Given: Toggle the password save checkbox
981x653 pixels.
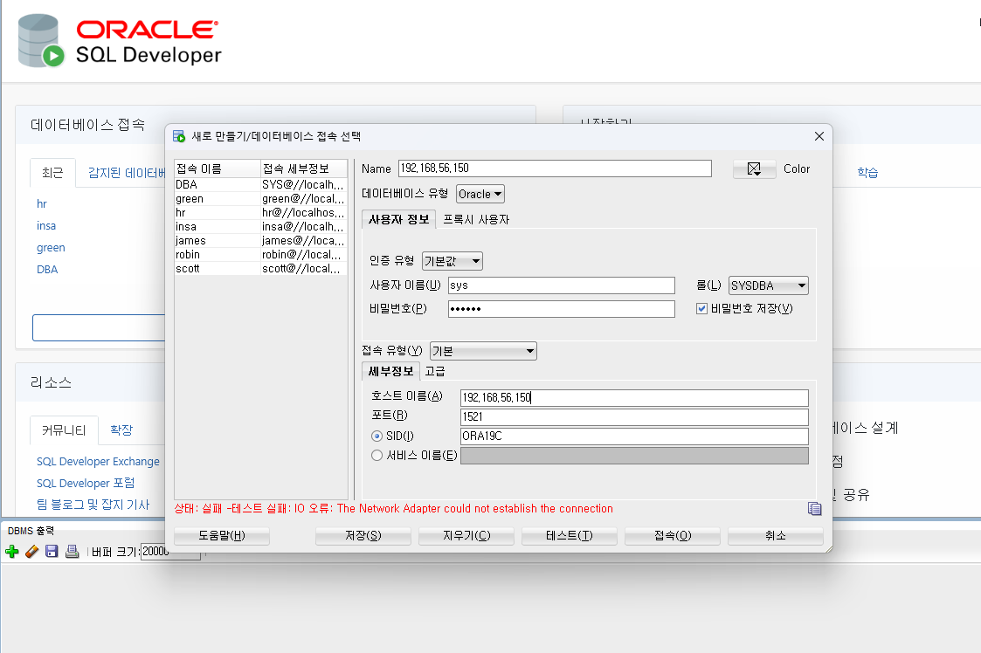Looking at the screenshot, I should [701, 308].
